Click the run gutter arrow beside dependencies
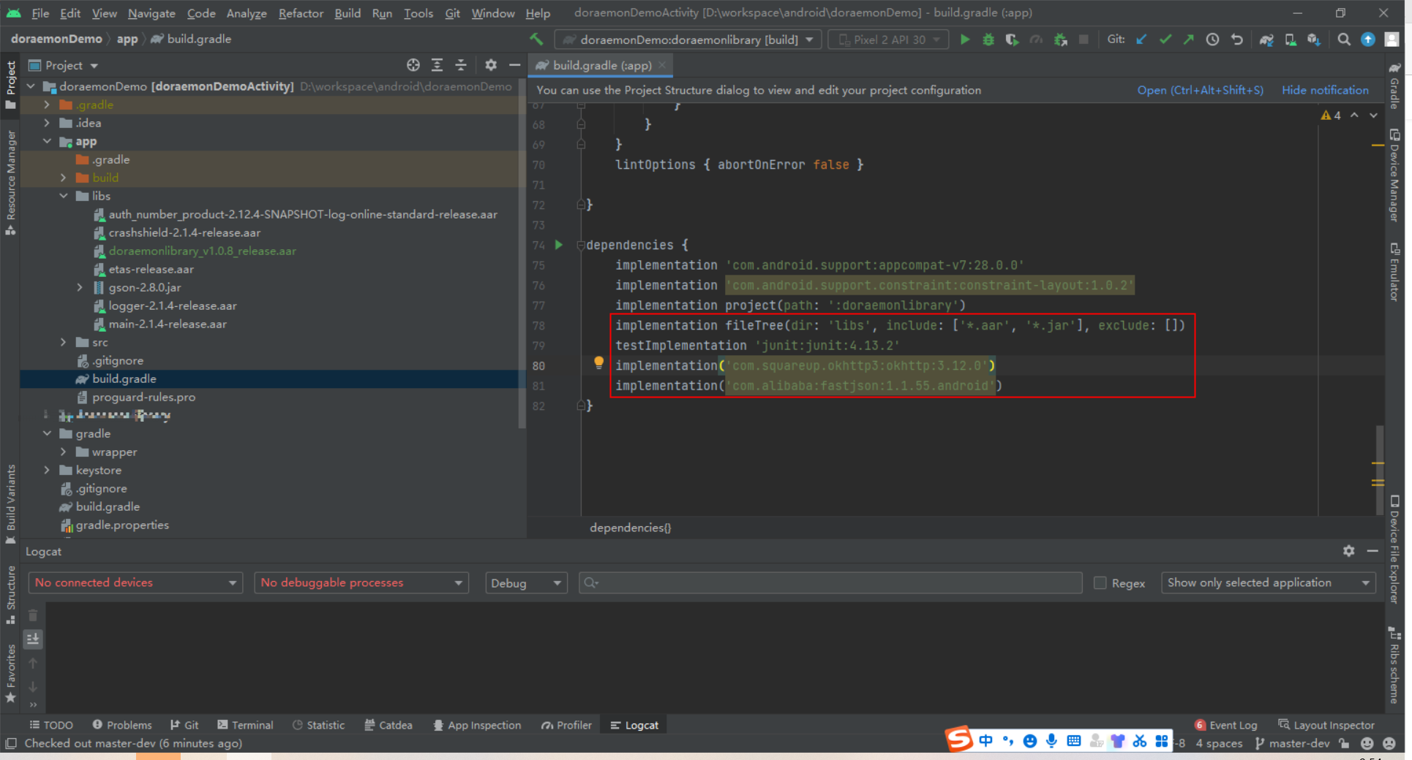This screenshot has height=760, width=1412. (559, 245)
